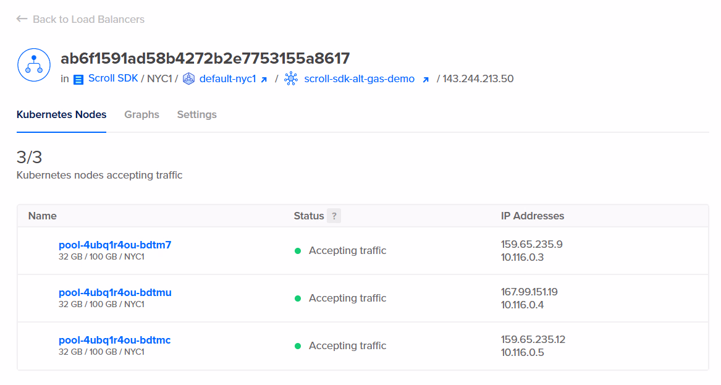
Task: Click green status dot for pool-4ubq1r4ou-bdtmc
Action: click(297, 346)
